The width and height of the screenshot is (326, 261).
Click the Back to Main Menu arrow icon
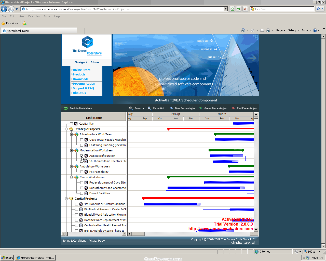(x=66, y=108)
